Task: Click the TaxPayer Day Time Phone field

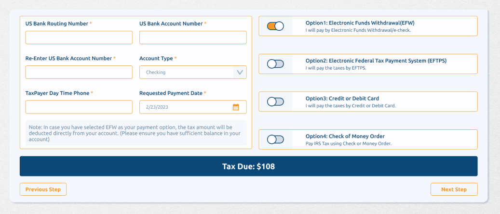Action: pyautogui.click(x=79, y=107)
